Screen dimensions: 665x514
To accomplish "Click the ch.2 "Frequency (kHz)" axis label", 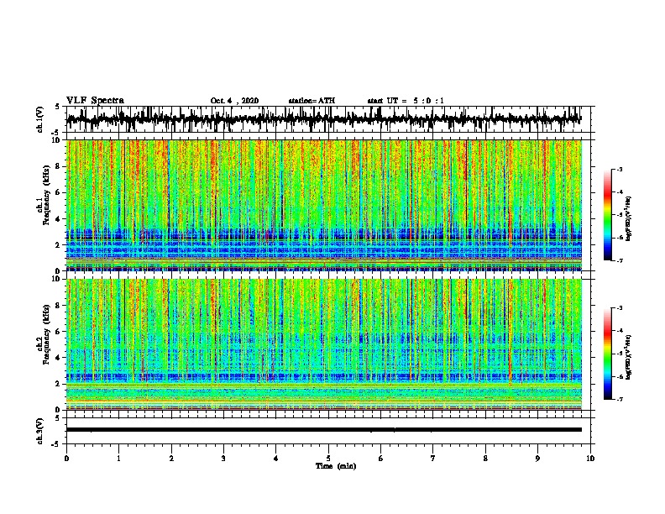I will click(x=45, y=334).
